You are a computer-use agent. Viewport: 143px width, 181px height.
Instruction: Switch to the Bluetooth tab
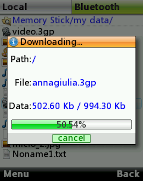(x=108, y=7)
